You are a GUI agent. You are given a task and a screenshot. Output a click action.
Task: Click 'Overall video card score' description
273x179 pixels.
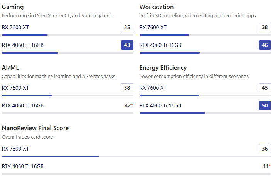click(x=27, y=137)
